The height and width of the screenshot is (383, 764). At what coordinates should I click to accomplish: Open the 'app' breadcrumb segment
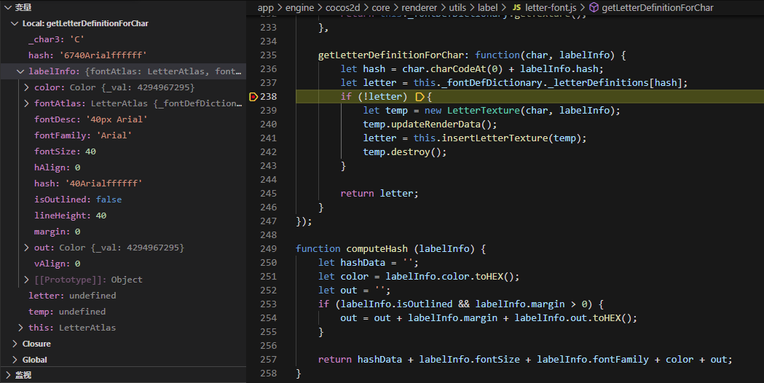(266, 7)
